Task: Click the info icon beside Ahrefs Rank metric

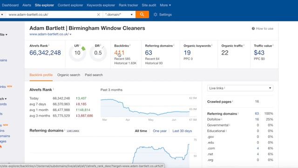Action: click(x=49, y=45)
